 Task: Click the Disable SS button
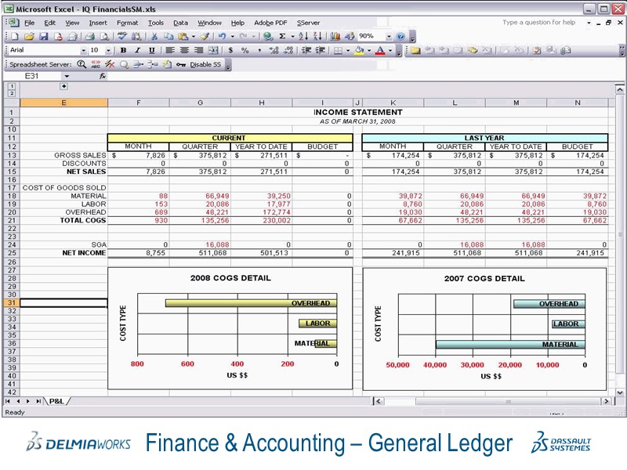(205, 64)
